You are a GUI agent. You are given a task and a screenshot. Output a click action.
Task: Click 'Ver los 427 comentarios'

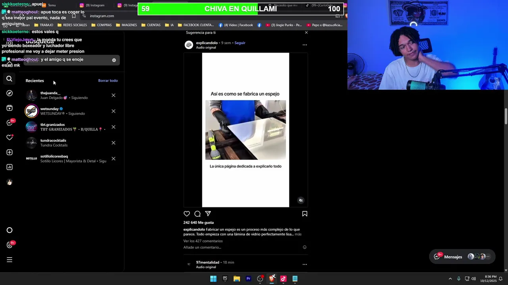(x=203, y=241)
